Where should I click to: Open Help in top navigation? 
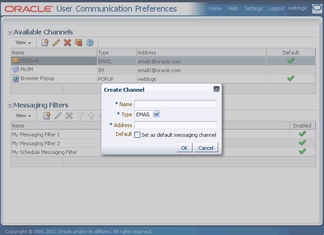point(233,8)
